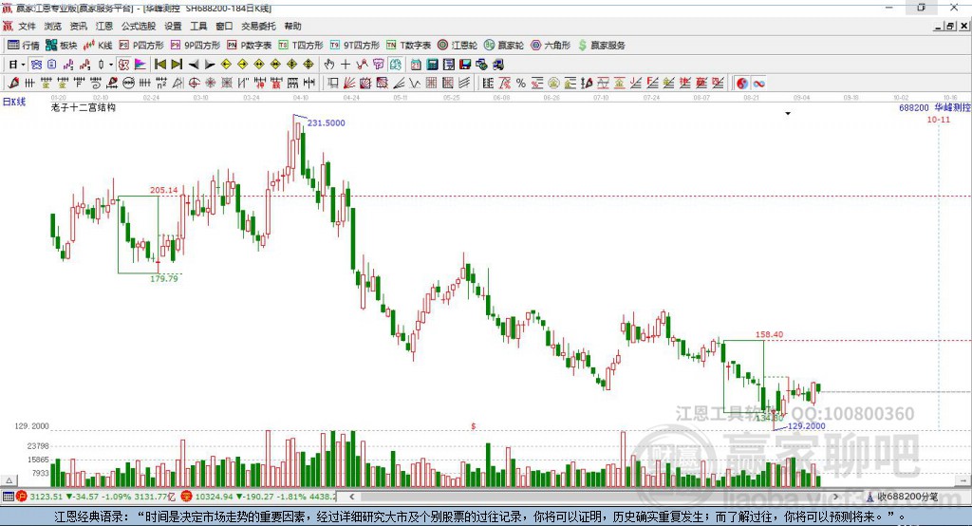Screen dimensions: 972x526
Task: Open the 行情 quotes view
Action: pyautogui.click(x=23, y=46)
